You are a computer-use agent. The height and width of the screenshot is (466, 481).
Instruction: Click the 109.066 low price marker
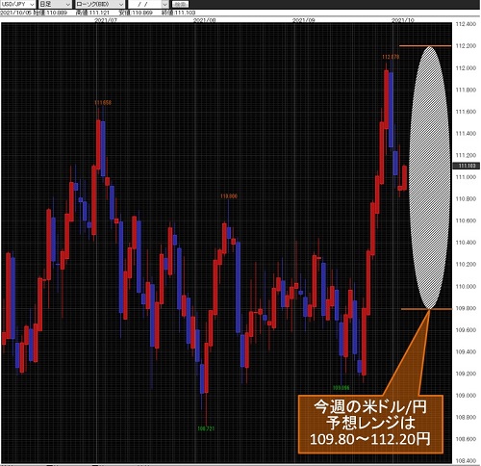coord(341,388)
